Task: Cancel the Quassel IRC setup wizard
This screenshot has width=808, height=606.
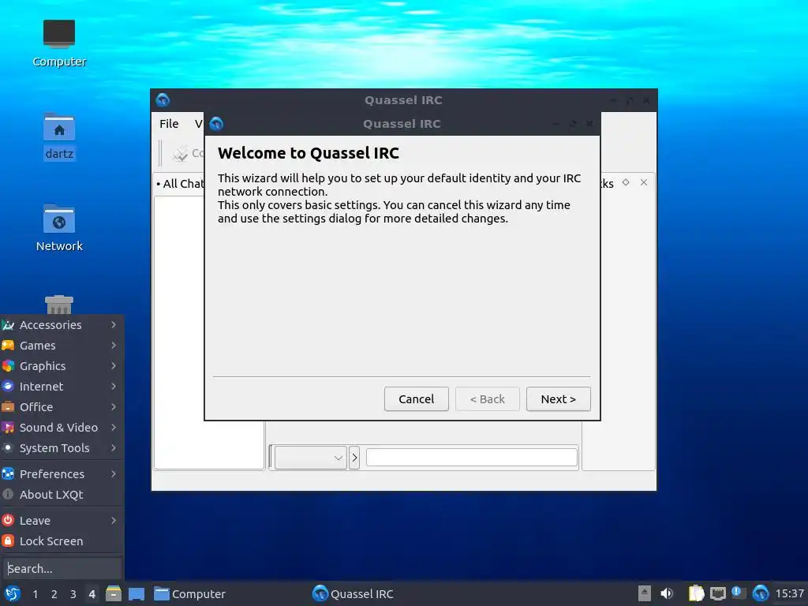Action: 417,398
